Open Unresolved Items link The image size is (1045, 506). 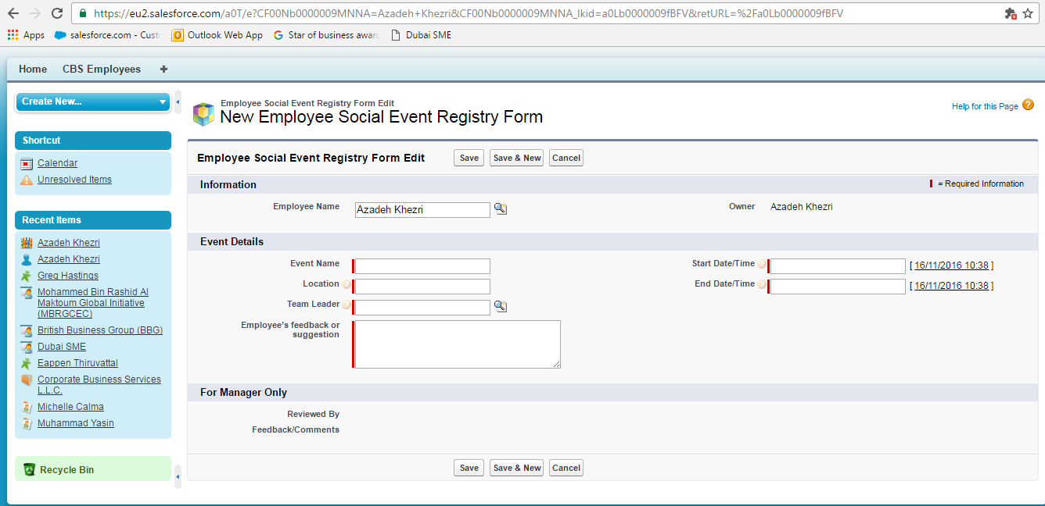tap(74, 180)
